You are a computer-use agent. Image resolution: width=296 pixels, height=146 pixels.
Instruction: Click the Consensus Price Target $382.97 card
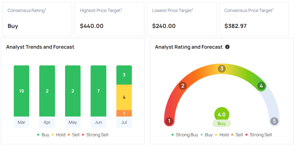tap(254, 19)
